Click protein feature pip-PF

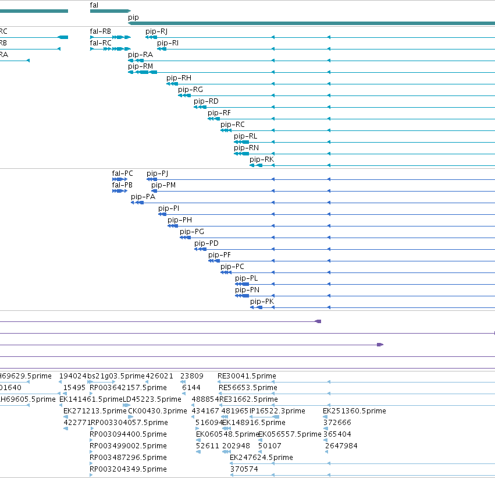219,255
